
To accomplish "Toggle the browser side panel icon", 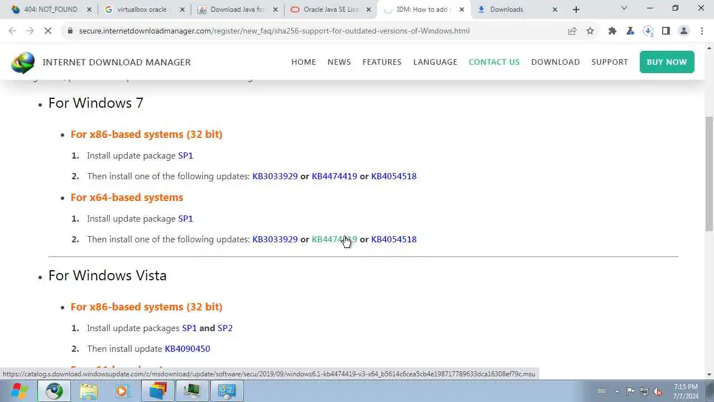I will tap(666, 31).
